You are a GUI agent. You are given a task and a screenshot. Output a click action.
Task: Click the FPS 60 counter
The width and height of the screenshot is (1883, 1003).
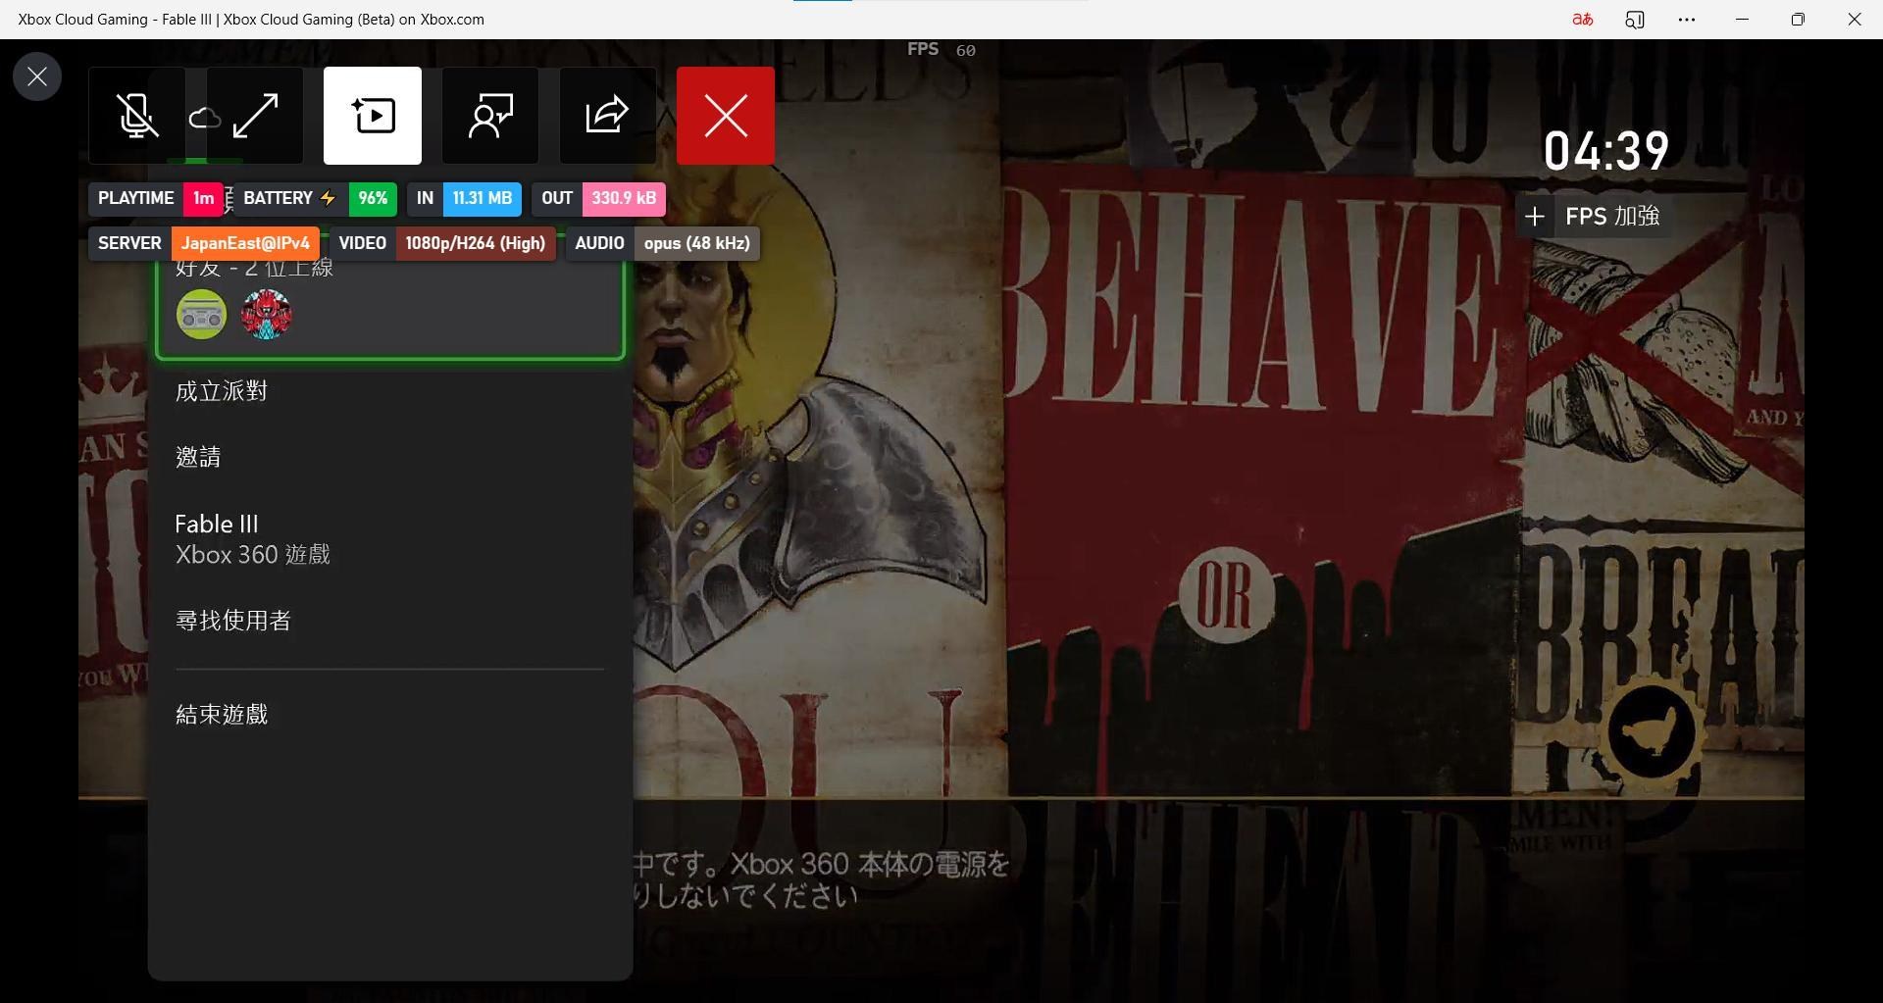[941, 50]
